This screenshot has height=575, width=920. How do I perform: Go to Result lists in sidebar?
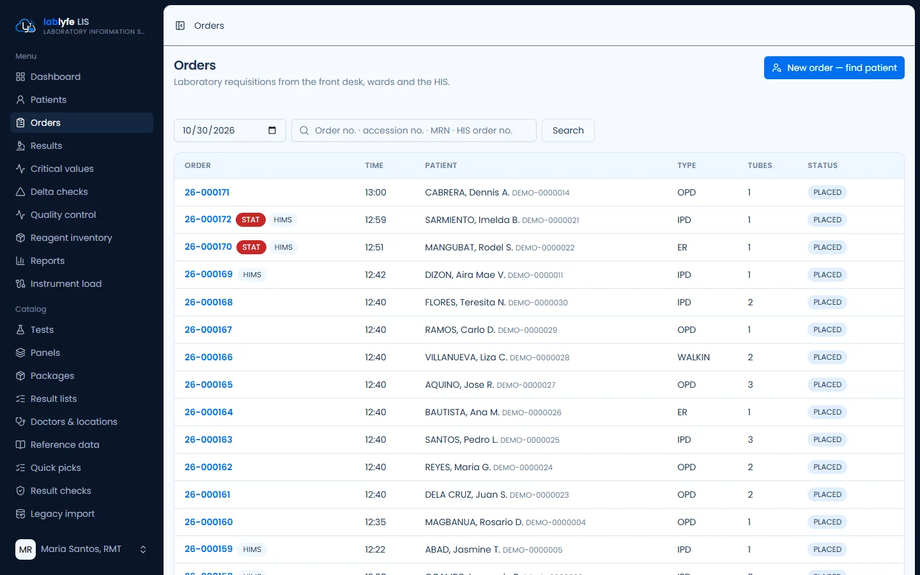point(82,399)
